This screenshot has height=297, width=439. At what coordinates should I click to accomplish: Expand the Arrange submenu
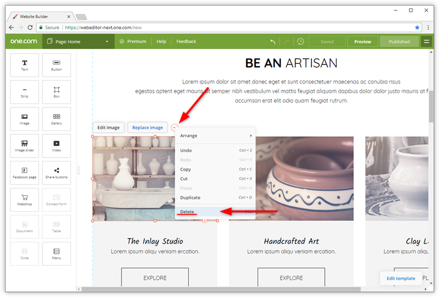[x=216, y=136]
